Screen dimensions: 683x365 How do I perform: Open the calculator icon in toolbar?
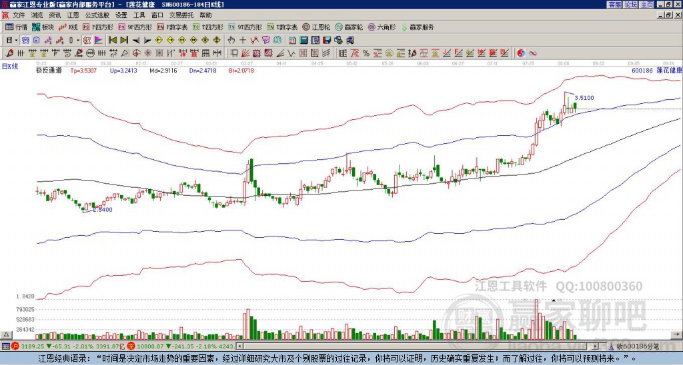303,41
